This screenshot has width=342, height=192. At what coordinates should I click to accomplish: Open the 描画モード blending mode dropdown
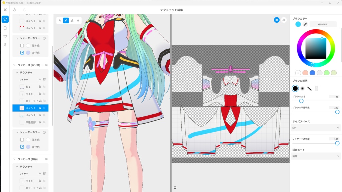[x=316, y=156]
